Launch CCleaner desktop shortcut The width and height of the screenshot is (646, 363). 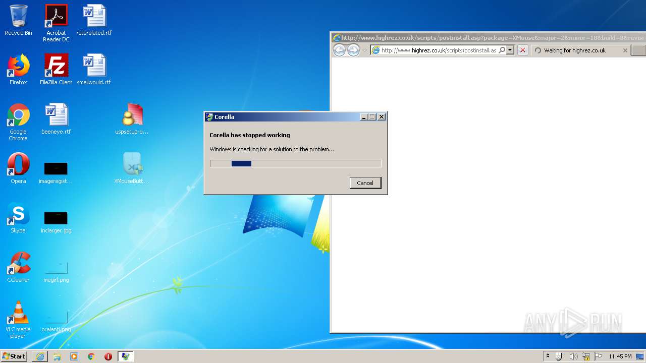pyautogui.click(x=18, y=267)
